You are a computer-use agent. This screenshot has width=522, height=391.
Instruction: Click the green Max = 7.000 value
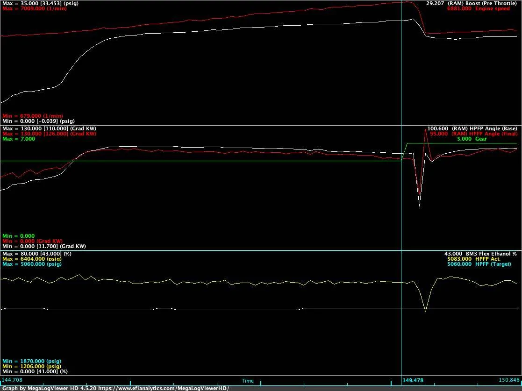(x=19, y=139)
